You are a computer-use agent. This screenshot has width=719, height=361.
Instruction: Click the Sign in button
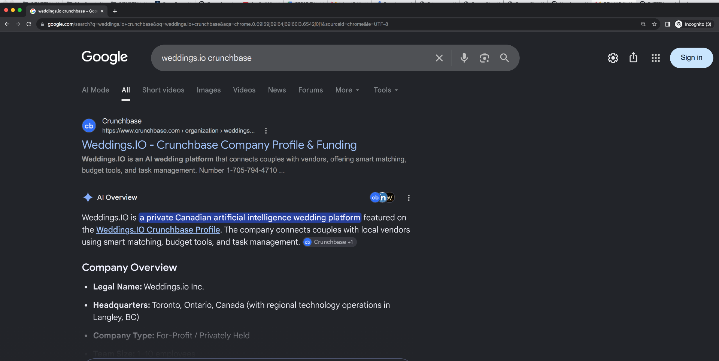tap(691, 58)
